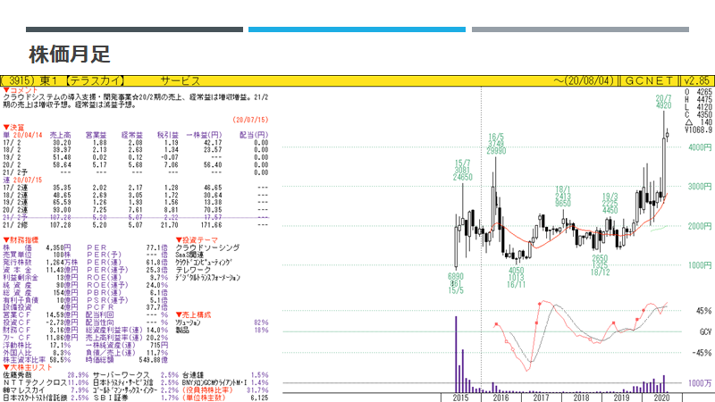The height and width of the screenshot is (402, 715).
Task: Click the 4000円 price axis label
Action: tap(700, 147)
